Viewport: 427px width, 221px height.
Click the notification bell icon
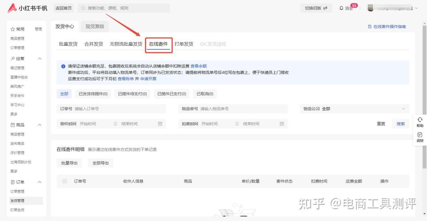click(x=341, y=8)
